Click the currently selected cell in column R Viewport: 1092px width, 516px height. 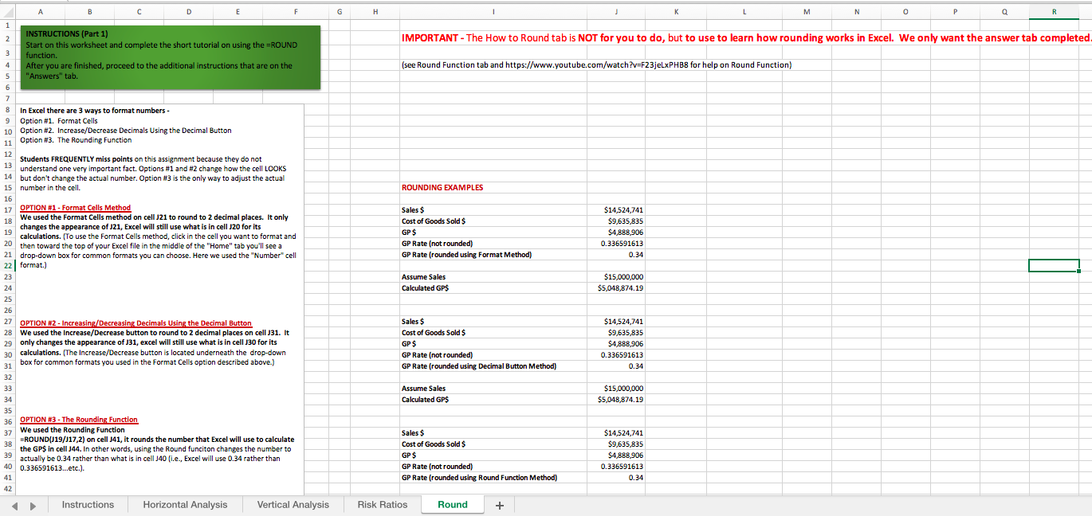pyautogui.click(x=1053, y=265)
